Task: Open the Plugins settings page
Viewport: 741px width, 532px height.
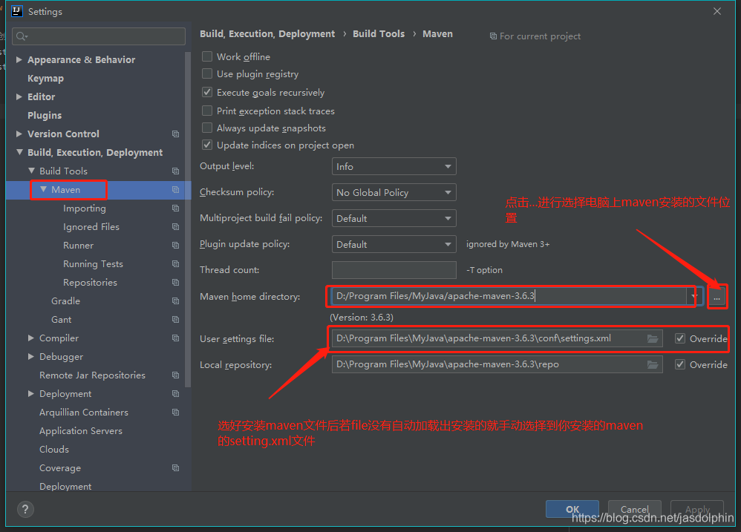Action: [x=45, y=115]
